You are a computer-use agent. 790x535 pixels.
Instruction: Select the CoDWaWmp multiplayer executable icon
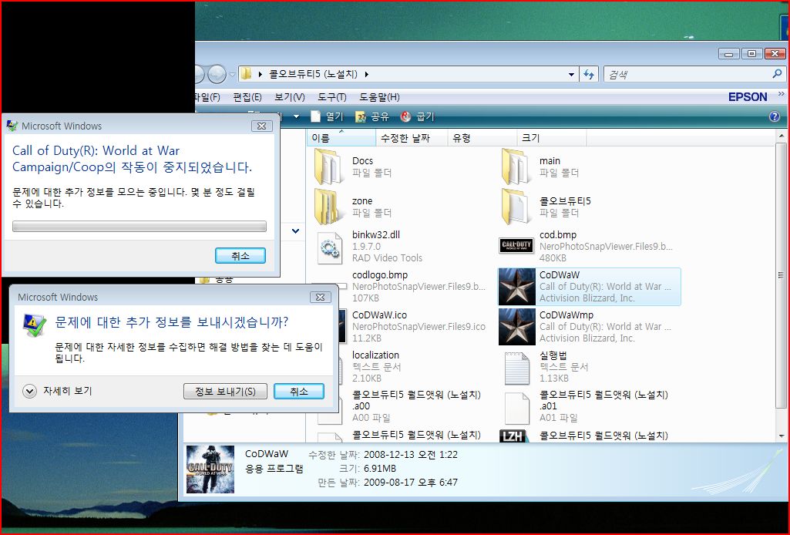pos(516,327)
